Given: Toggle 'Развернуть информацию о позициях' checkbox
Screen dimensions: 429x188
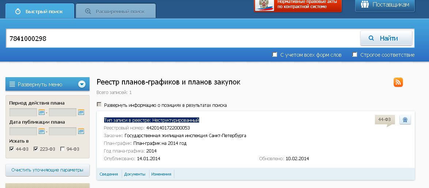Looking at the screenshot, I should (x=99, y=105).
